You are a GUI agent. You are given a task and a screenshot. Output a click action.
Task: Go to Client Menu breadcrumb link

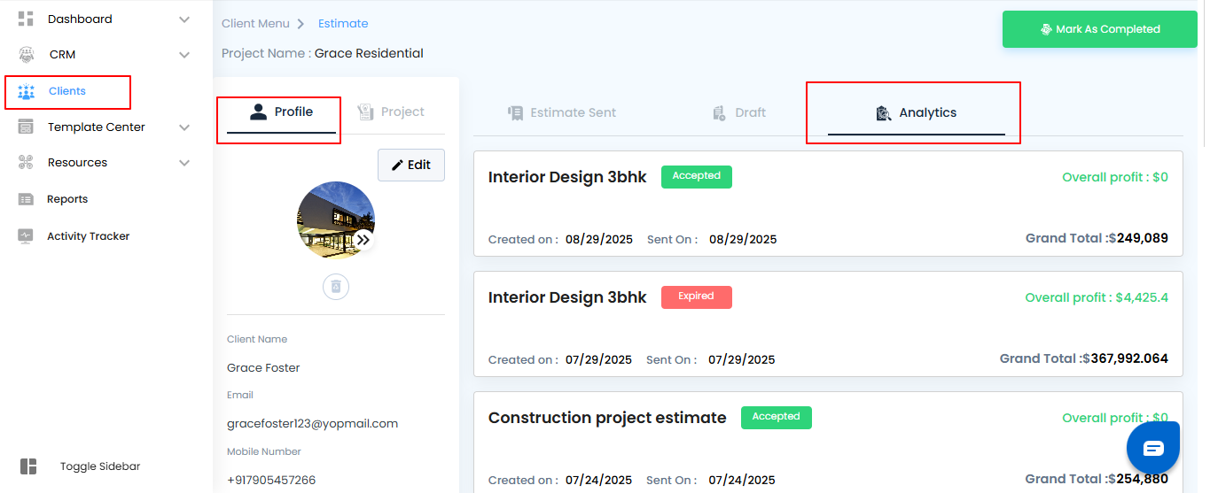click(255, 24)
